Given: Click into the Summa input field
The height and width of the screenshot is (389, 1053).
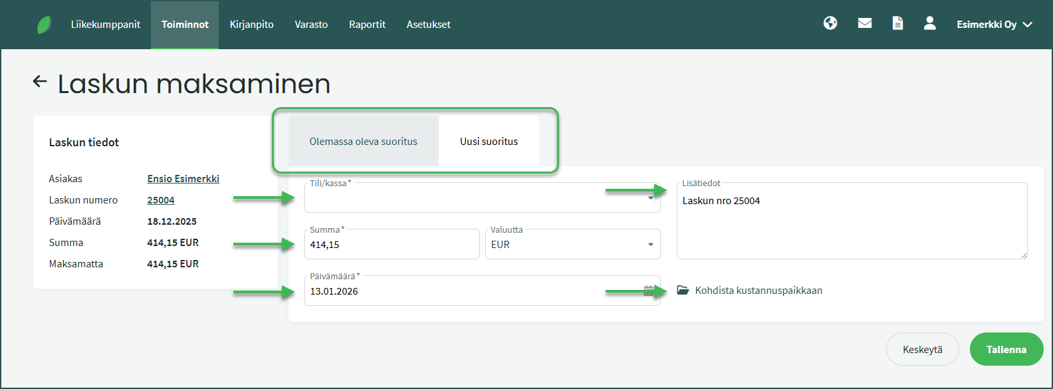Looking at the screenshot, I should (x=392, y=245).
